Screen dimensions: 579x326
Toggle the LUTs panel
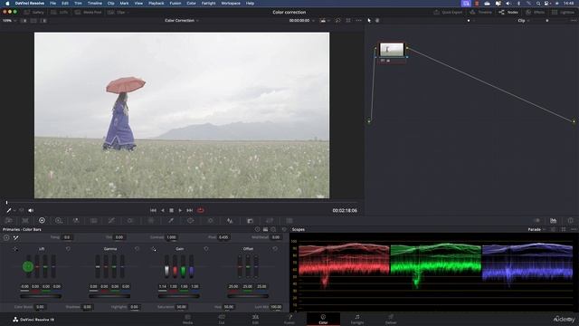[x=60, y=12]
